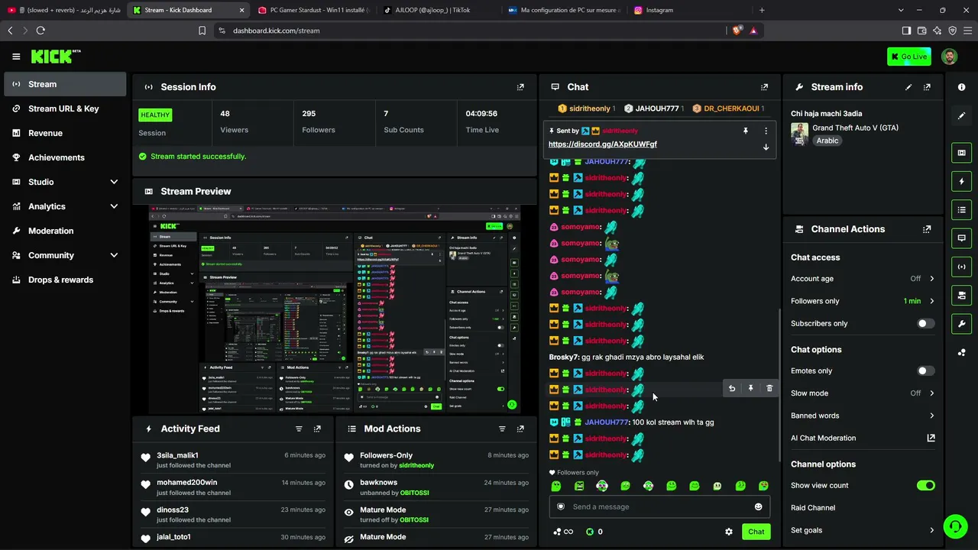Viewport: 978px width, 550px height.
Task: Toggle Subscribers only chat switch
Action: click(x=925, y=324)
